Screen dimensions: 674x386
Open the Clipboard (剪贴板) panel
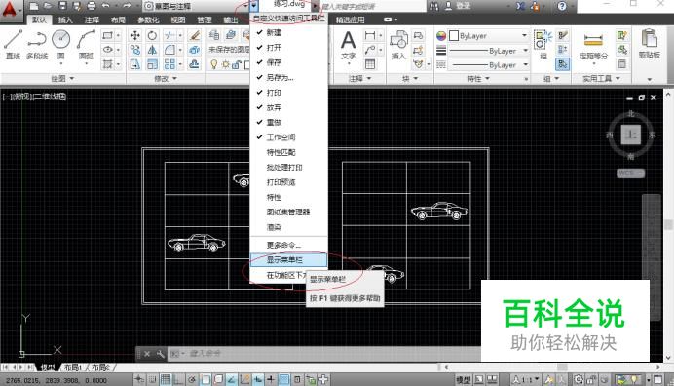pos(649,45)
